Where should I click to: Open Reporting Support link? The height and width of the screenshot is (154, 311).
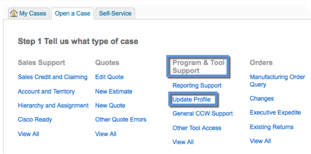197,85
